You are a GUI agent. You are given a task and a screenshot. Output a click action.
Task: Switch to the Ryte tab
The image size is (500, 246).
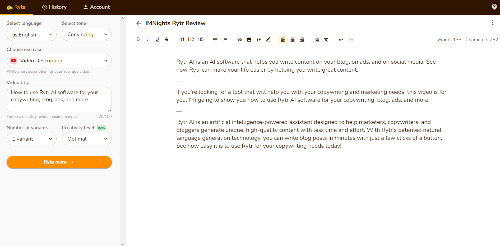pyautogui.click(x=16, y=7)
